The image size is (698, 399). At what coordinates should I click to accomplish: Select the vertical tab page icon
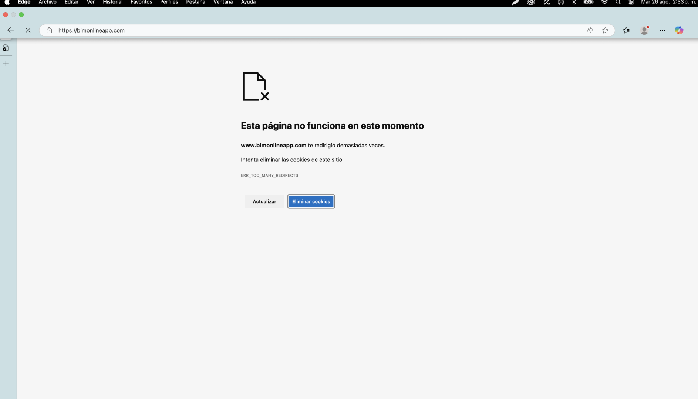click(x=6, y=48)
